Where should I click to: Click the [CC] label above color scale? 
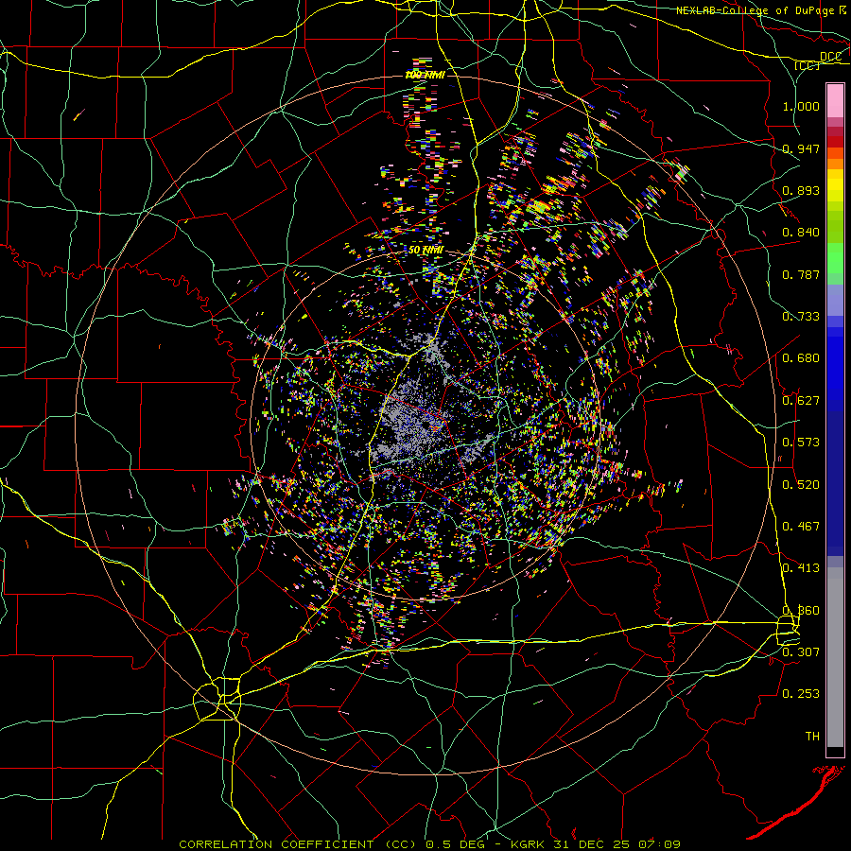pyautogui.click(x=808, y=65)
